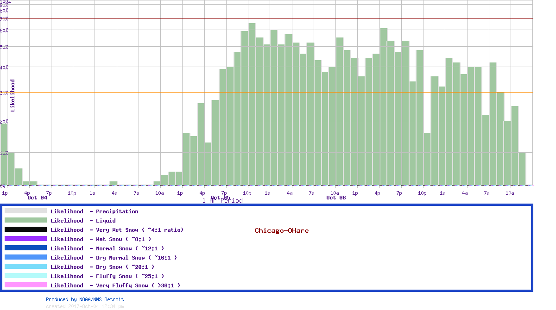Viewport: 556px width, 310px height.
Task: Click the created 2017-Oct-04 timestamp text
Action: pos(85,306)
